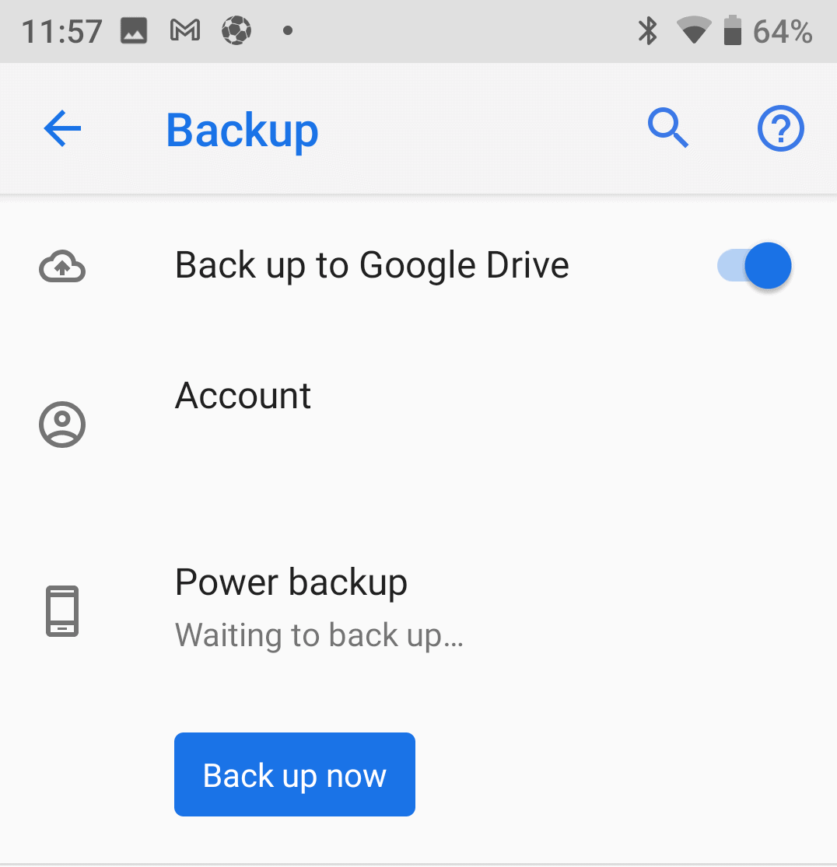
Task: Tap the Waiting to back up status text
Action: (319, 635)
